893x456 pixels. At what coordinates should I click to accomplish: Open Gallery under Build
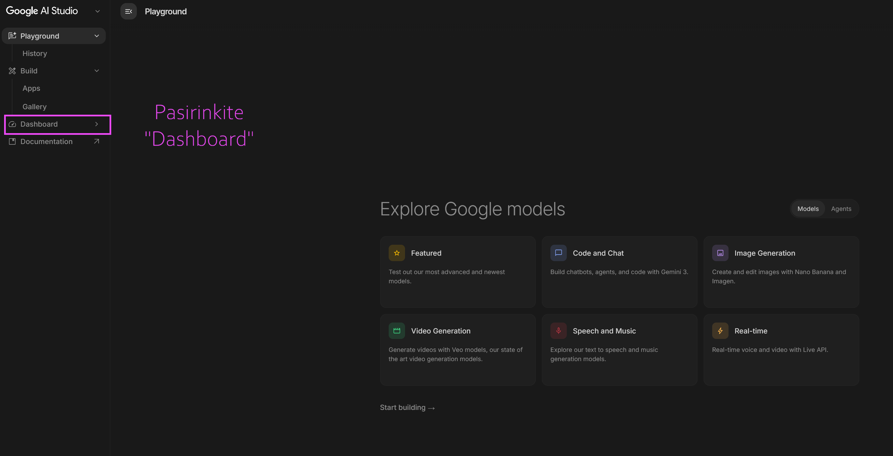34,107
